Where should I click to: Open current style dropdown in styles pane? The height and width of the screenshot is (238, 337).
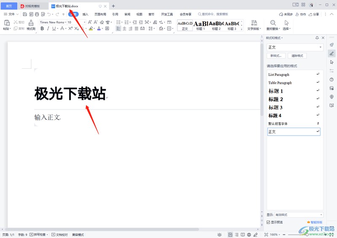(x=321, y=47)
